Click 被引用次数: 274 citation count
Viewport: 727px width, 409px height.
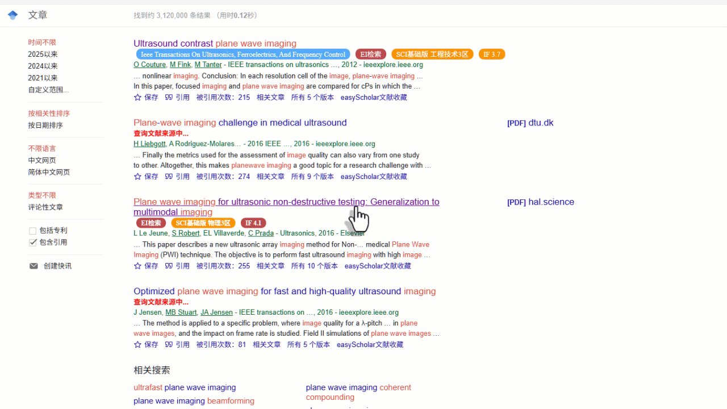[223, 177]
